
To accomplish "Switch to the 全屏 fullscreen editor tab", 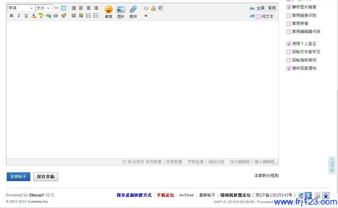I will pyautogui.click(x=261, y=8).
